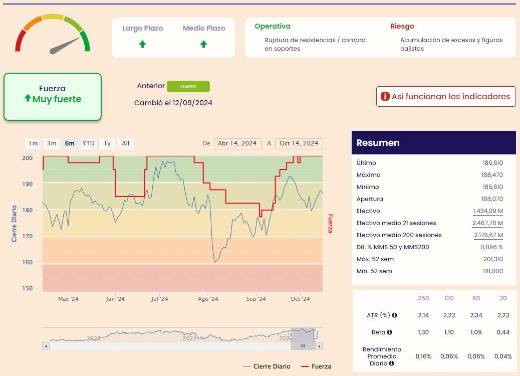The width and height of the screenshot is (520, 376).
Task: Click the Mínimo value 185,610
Action: (492, 187)
